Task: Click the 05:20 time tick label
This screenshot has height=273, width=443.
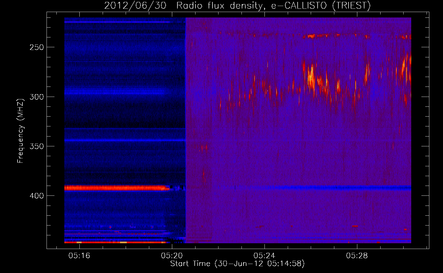Action: click(172, 256)
